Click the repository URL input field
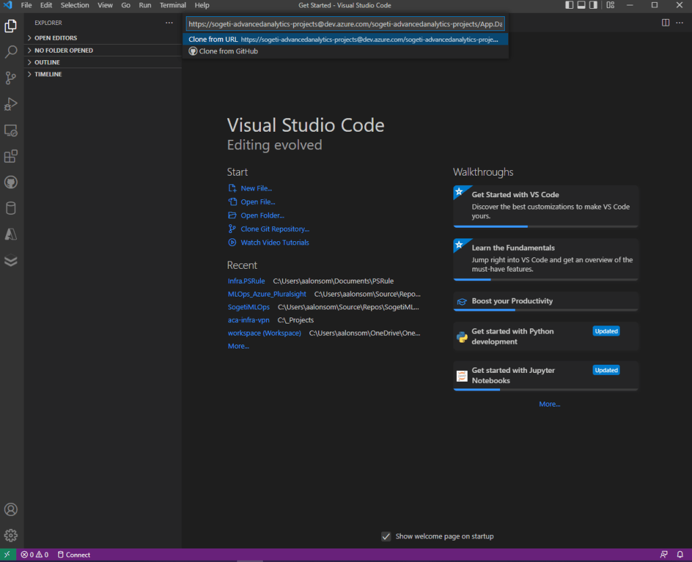 click(345, 24)
